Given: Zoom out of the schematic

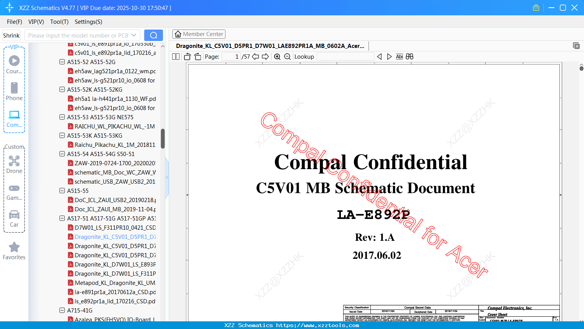Looking at the screenshot, I should pyautogui.click(x=287, y=57).
